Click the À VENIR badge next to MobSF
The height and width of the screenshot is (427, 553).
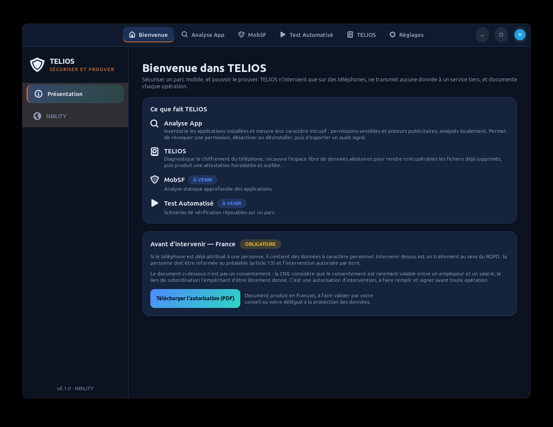(203, 180)
